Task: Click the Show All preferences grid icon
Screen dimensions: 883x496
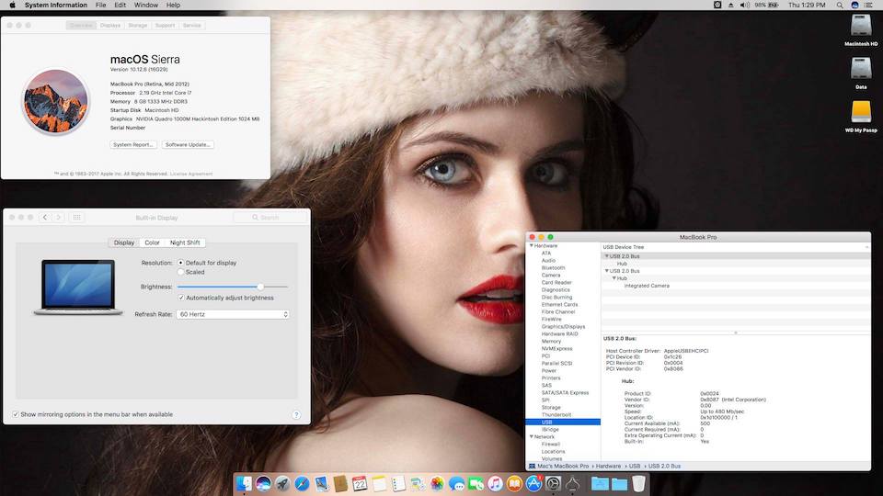Action: tap(77, 218)
